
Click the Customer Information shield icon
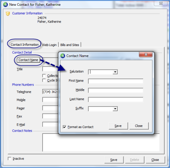pyautogui.click(x=8, y=14)
